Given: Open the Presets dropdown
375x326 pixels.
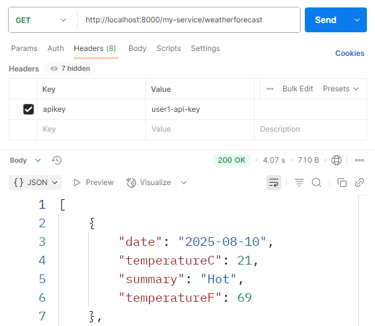Looking at the screenshot, I should point(341,89).
